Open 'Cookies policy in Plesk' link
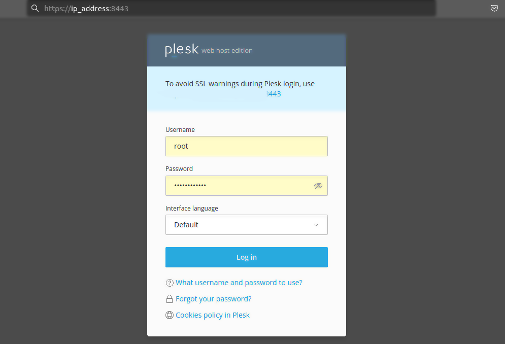Image resolution: width=505 pixels, height=344 pixels. (213, 315)
